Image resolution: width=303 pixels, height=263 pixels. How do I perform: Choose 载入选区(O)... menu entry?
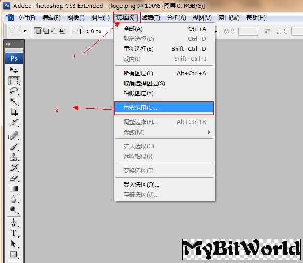tap(165, 185)
